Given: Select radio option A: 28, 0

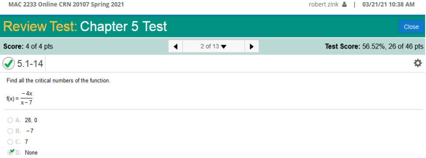Looking at the screenshot, I should pyautogui.click(x=10, y=120).
